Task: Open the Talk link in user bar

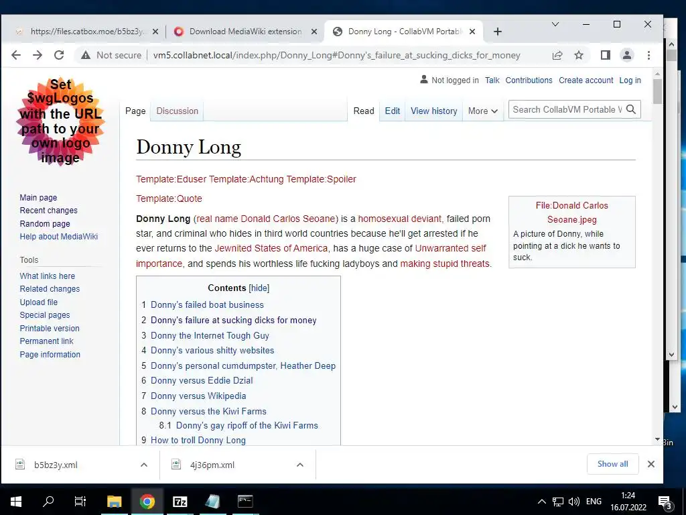Action: coord(492,80)
